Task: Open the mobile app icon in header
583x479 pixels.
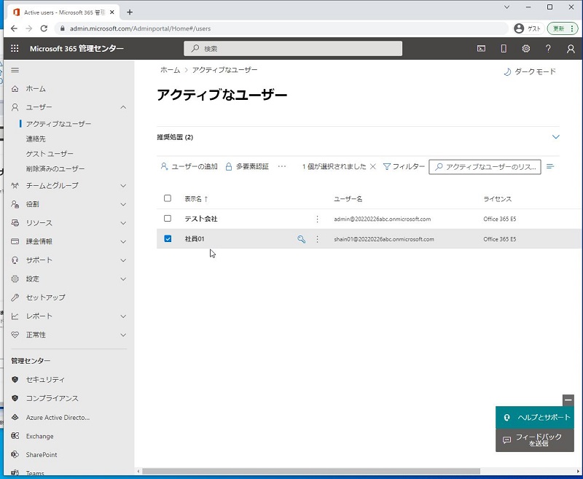Action: (504, 48)
